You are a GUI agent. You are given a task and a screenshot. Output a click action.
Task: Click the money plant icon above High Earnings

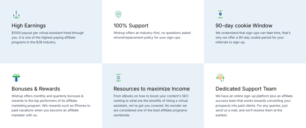tap(16, 15)
